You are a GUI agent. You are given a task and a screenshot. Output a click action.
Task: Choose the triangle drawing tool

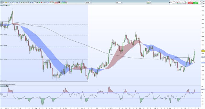(48, 2)
